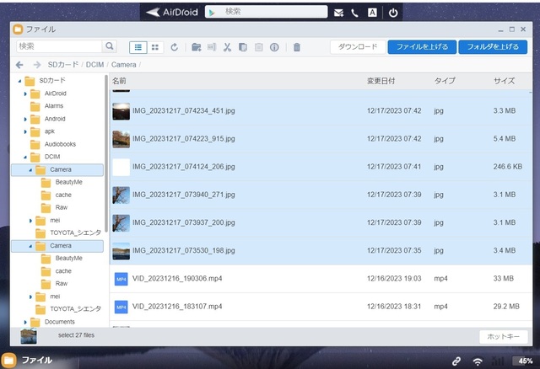The height and width of the screenshot is (369, 540).
Task: Sort files by タイプ column
Action: tap(445, 81)
